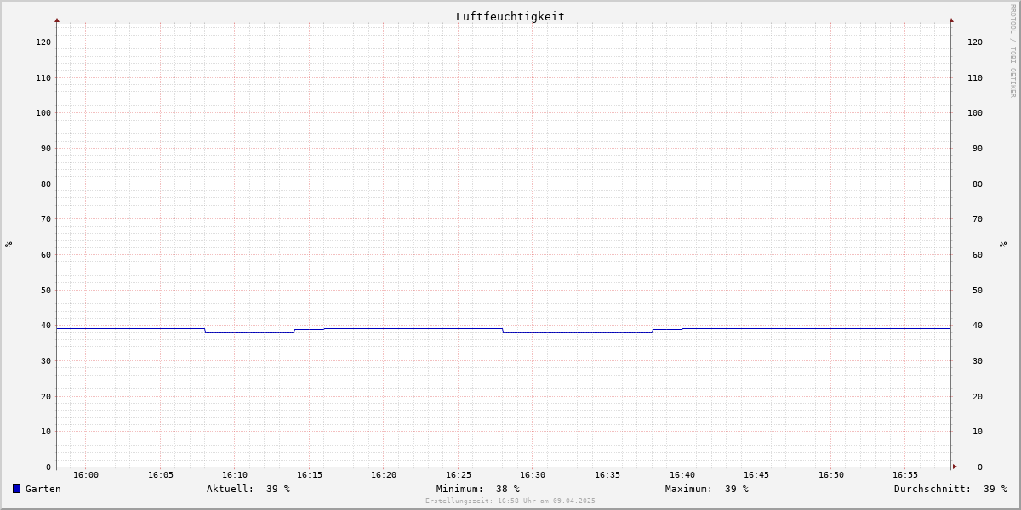Click the red arrow atop right y-axis
Image resolution: width=1021 pixels, height=510 pixels.
coord(951,20)
